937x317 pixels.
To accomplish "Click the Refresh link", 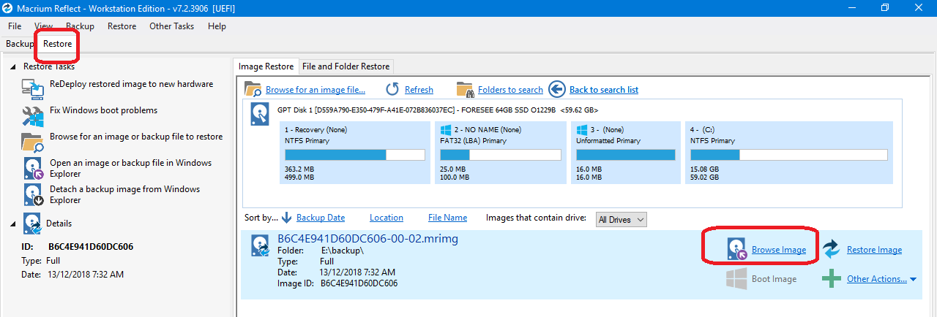I will 419,90.
